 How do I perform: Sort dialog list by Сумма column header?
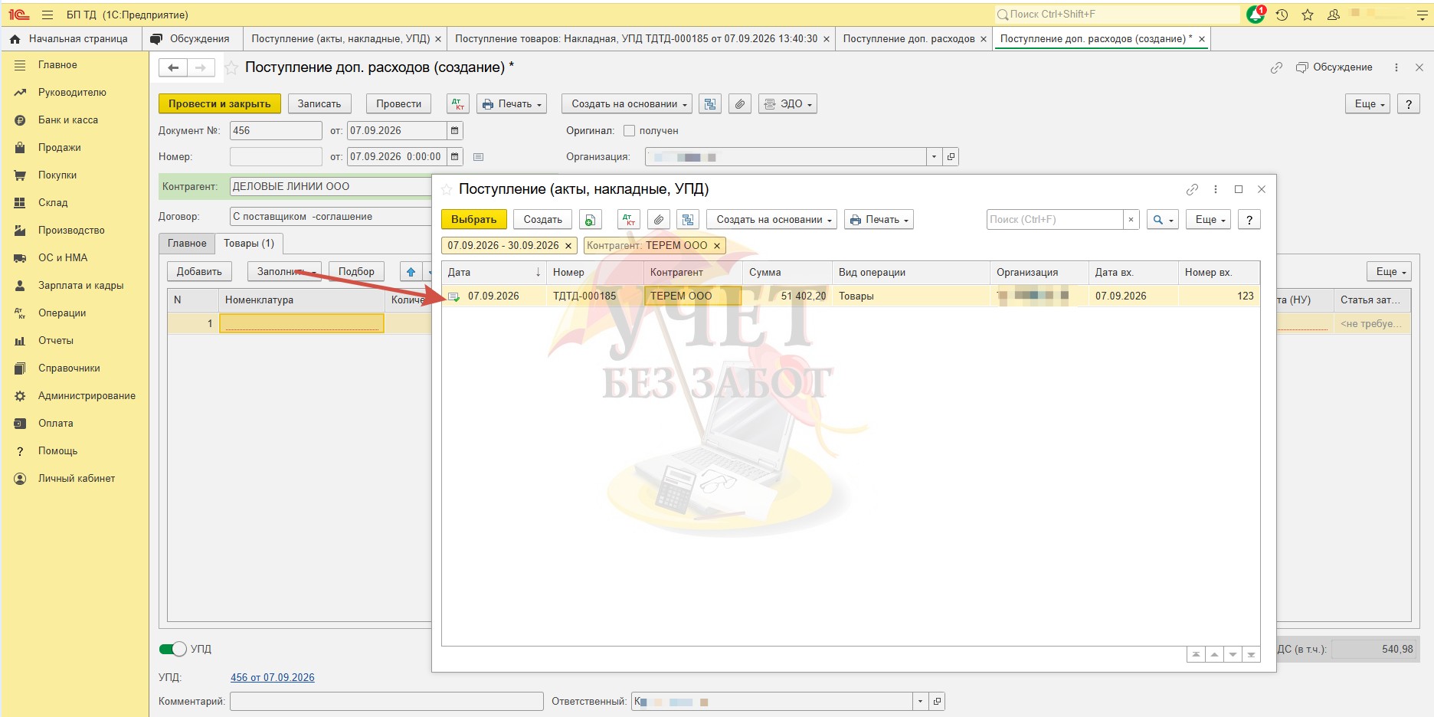[787, 272]
